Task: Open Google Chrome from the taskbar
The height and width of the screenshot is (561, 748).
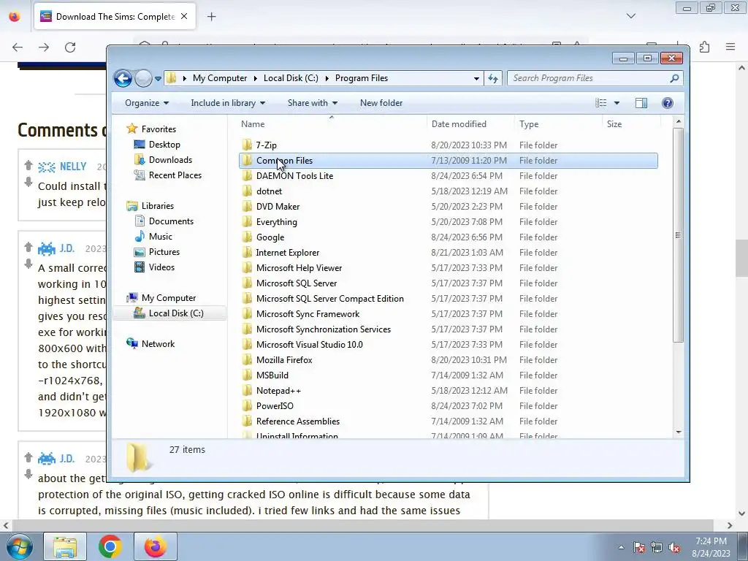Action: coord(110,546)
